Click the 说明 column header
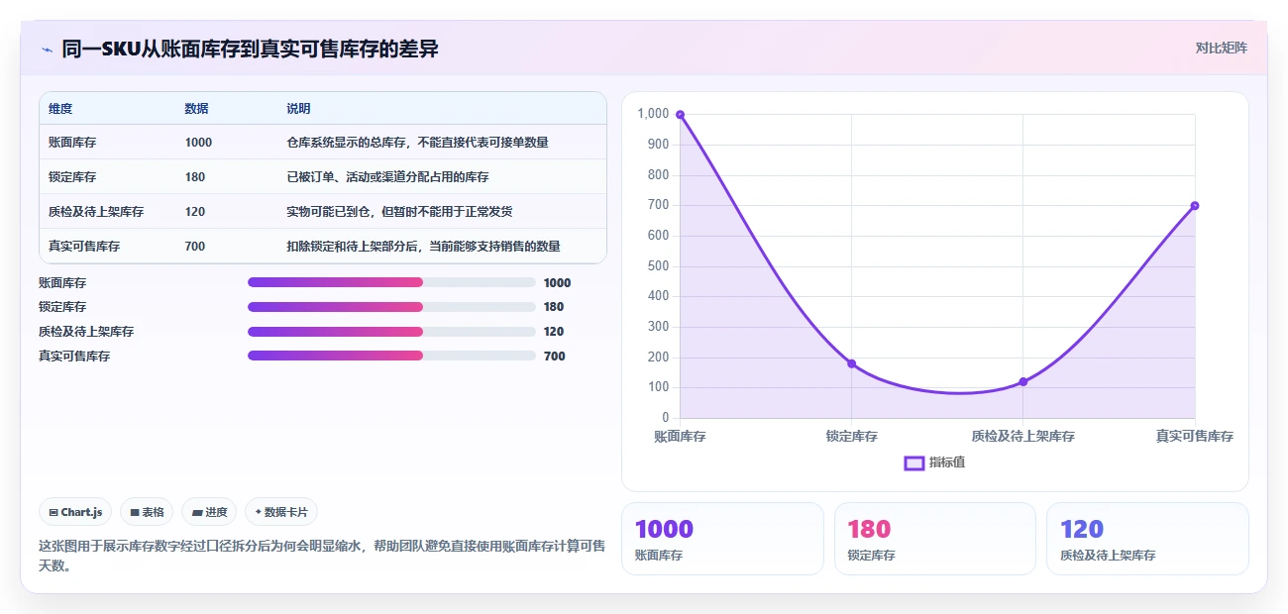The image size is (1288, 614). click(x=298, y=108)
